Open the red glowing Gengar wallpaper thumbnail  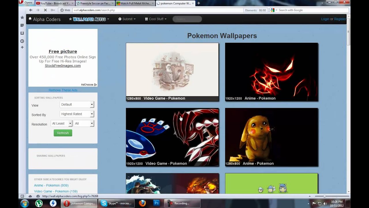[272, 72]
